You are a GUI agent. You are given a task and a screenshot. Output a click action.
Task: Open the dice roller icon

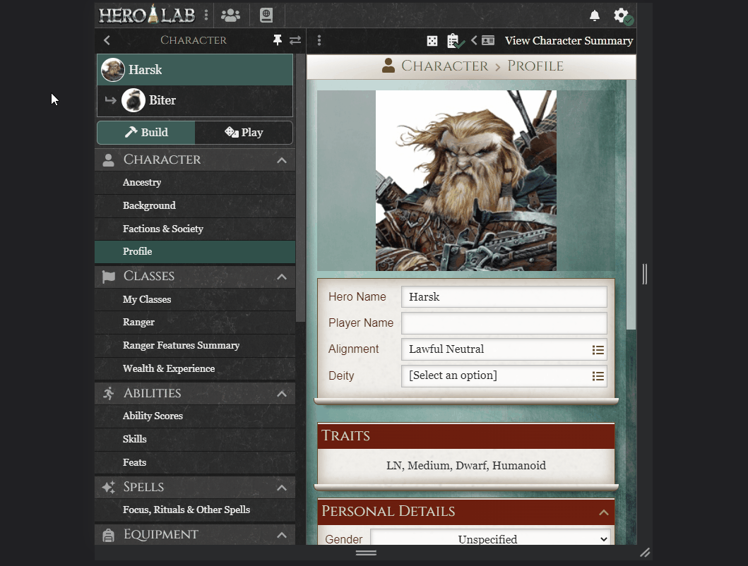[x=432, y=41]
